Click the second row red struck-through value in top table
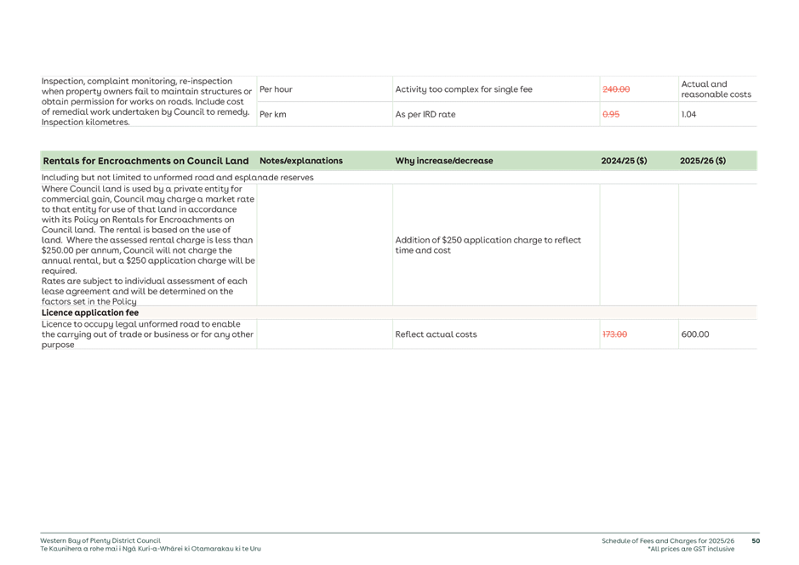799x565 pixels. coord(610,114)
